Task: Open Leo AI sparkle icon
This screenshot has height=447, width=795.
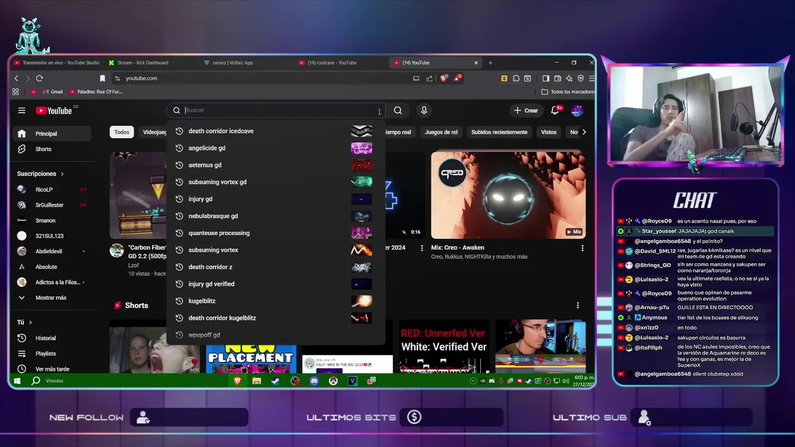Action: [x=569, y=78]
